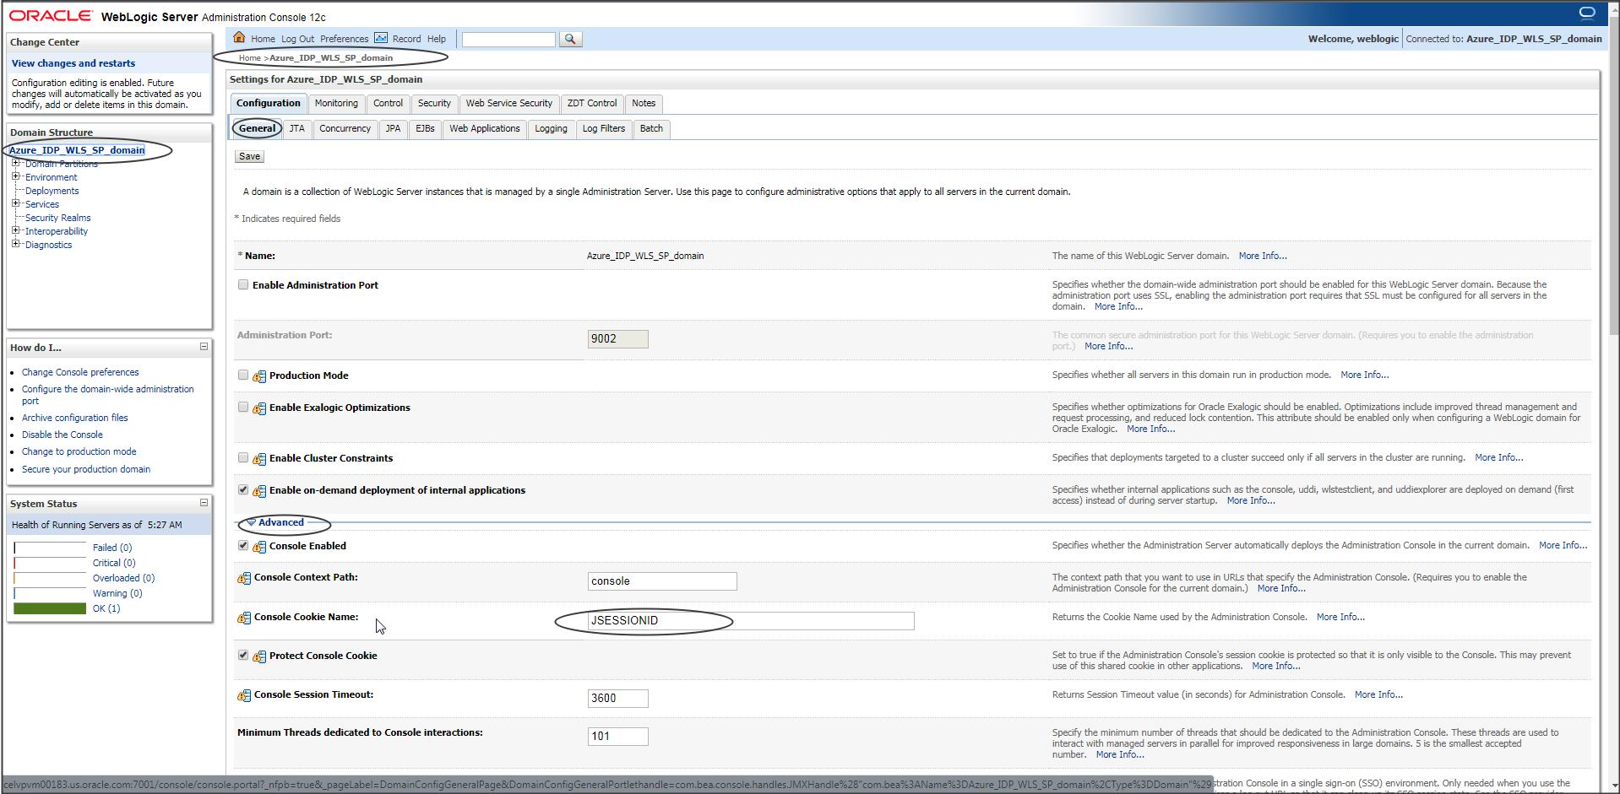Switch to the Web Applications subtab
The image size is (1620, 794).
(x=485, y=129)
